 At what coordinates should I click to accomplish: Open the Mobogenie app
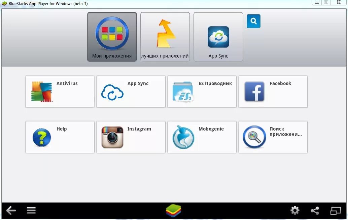202,137
